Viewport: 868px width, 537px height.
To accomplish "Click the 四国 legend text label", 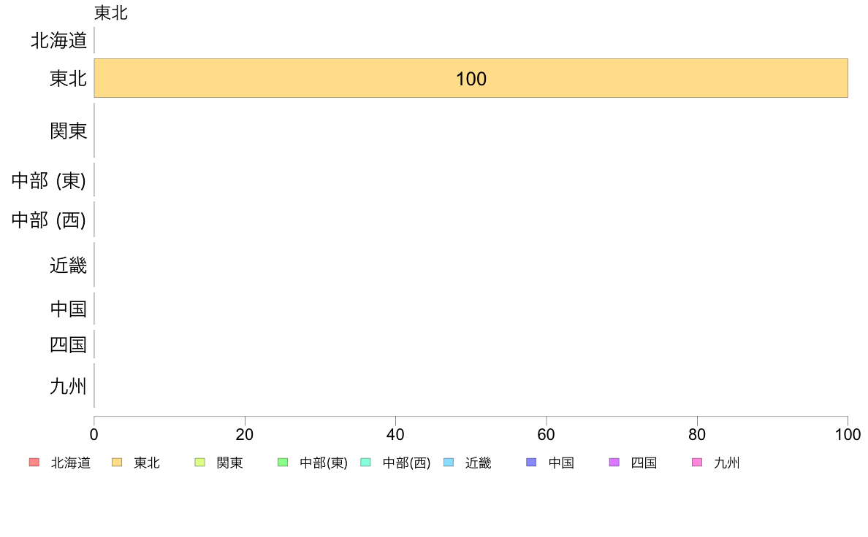I will click(x=644, y=463).
